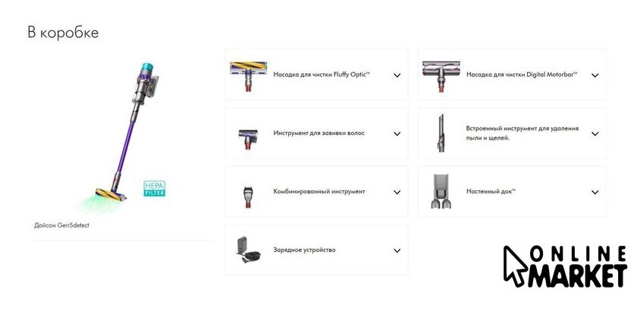Click the charger device image
The image size is (637, 311).
click(x=249, y=250)
